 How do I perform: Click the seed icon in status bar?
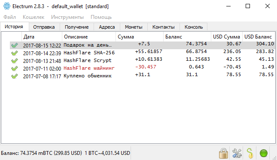(x=250, y=153)
